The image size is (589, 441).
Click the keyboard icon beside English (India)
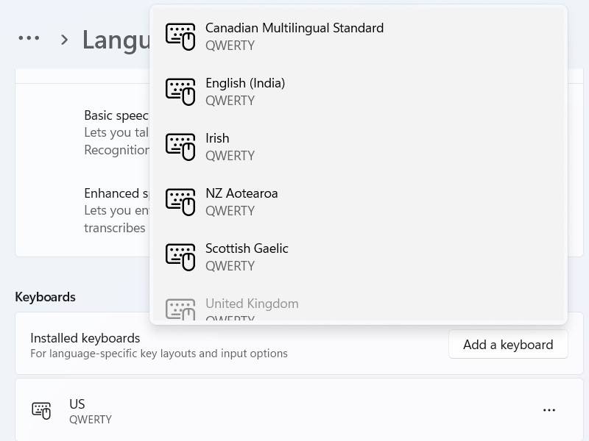pos(180,90)
